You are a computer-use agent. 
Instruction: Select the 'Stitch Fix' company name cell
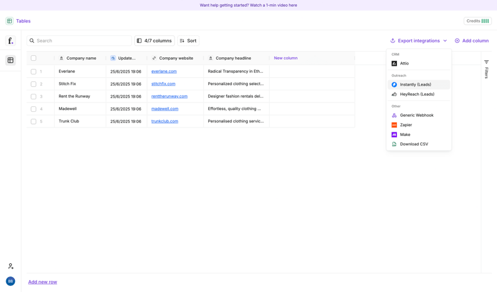point(80,84)
